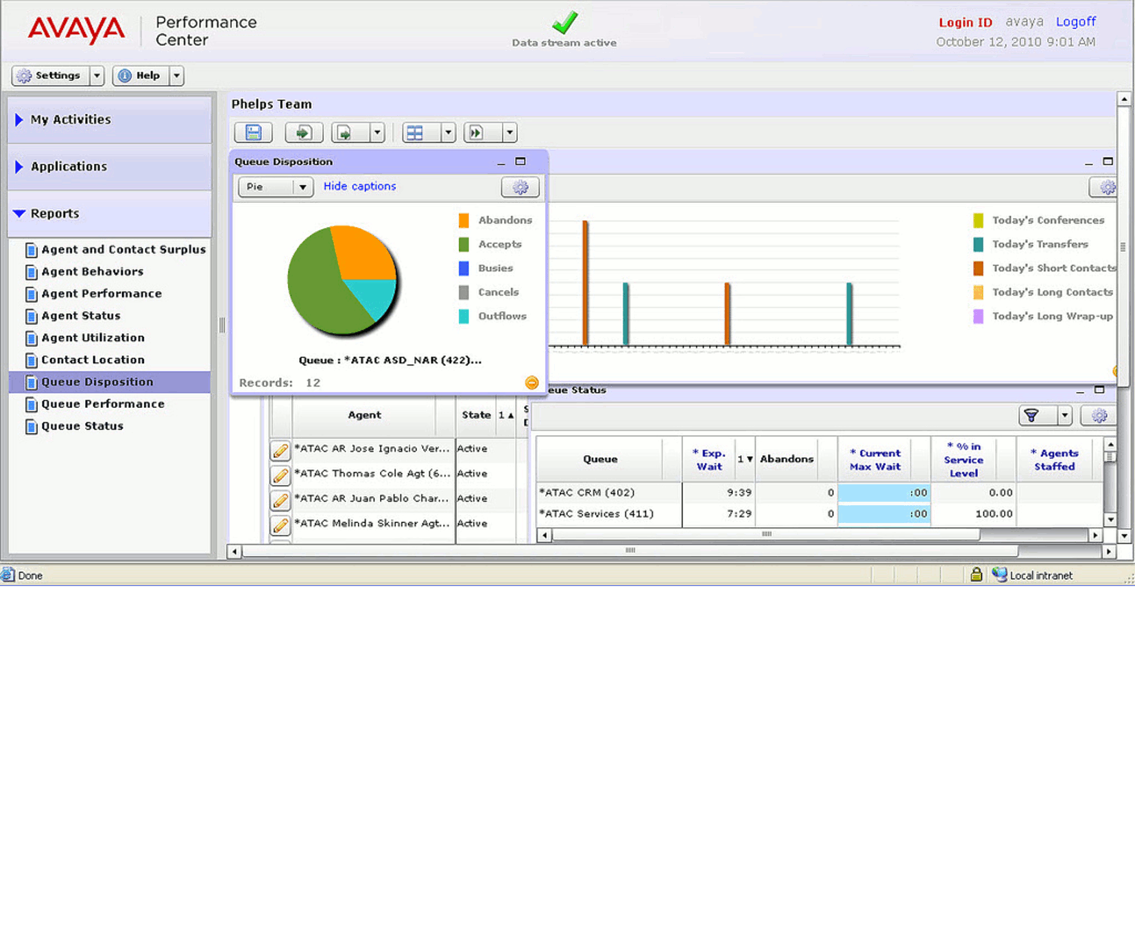Toggle Hide captions on the pie chart

point(359,186)
